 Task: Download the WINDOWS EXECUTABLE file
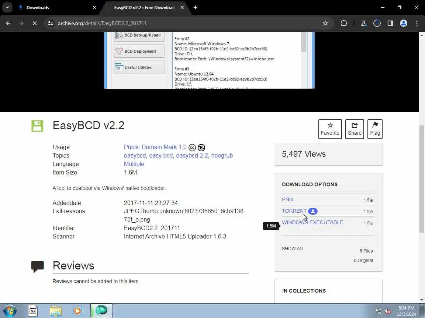312,222
